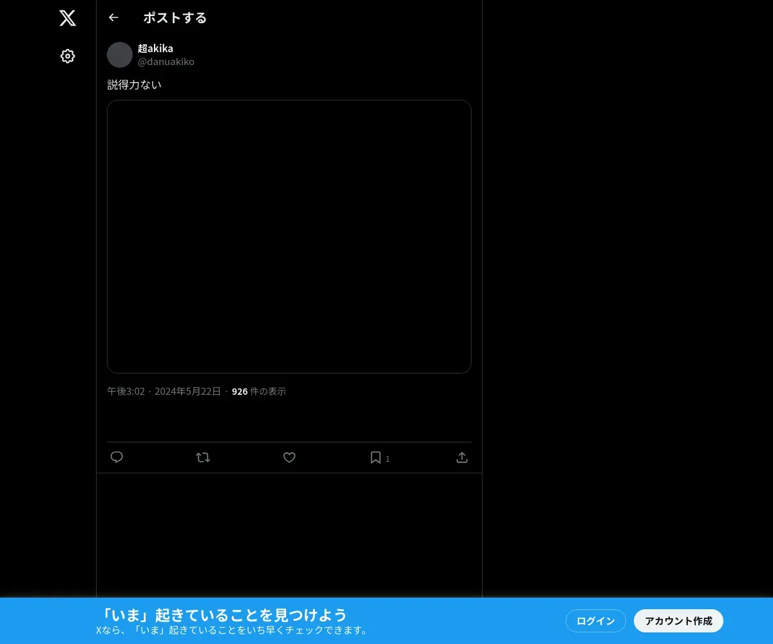Open the @danuakiko handle link

(x=166, y=62)
